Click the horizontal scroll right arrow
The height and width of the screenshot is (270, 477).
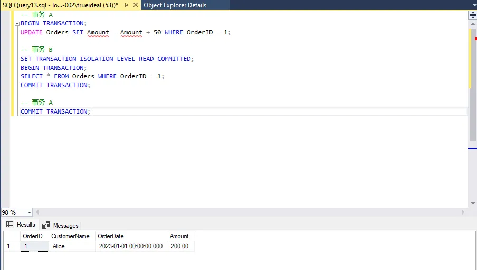click(x=464, y=212)
